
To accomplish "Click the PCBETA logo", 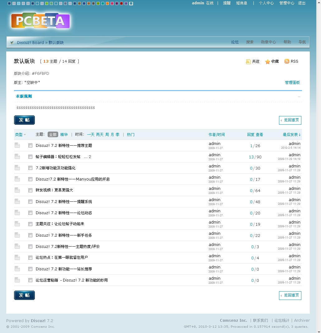I will 40,21.
